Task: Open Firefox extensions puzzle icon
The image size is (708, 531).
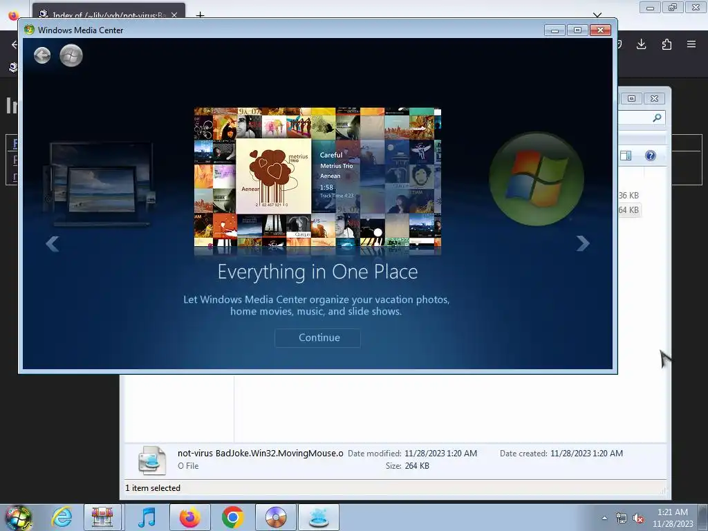Action: coord(667,44)
